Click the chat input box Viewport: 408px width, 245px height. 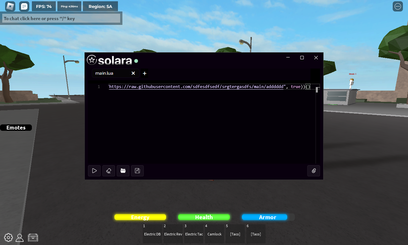[61, 19]
